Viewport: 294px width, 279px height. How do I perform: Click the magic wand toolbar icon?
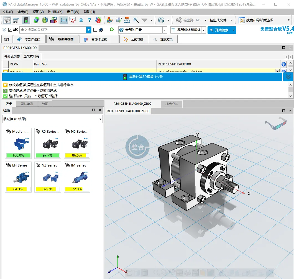tap(136, 20)
